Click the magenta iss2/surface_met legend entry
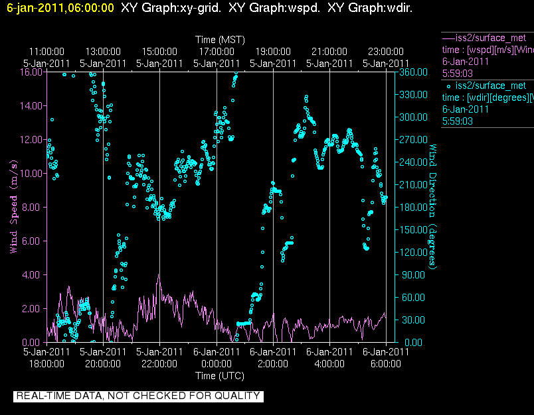The width and height of the screenshot is (534, 415). pyautogui.click(x=491, y=38)
